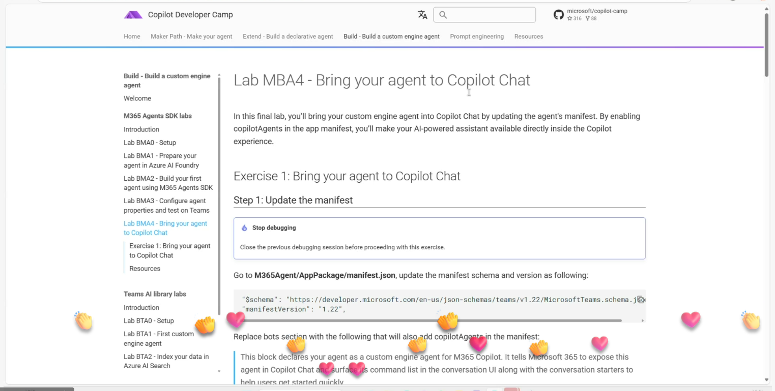Open Introduction under M365 Agents SDK labs
This screenshot has width=775, height=391.
(141, 129)
